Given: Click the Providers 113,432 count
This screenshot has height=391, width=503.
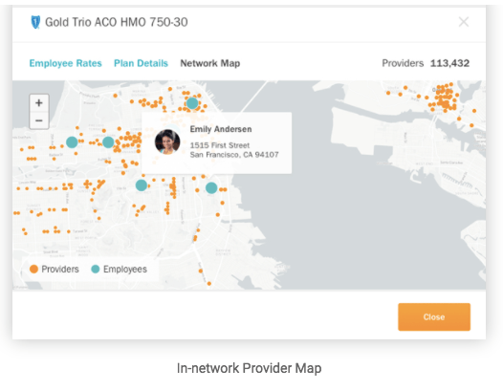Looking at the screenshot, I should click(x=426, y=63).
